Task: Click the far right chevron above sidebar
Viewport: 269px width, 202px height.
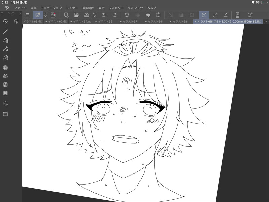Action: 20,13
